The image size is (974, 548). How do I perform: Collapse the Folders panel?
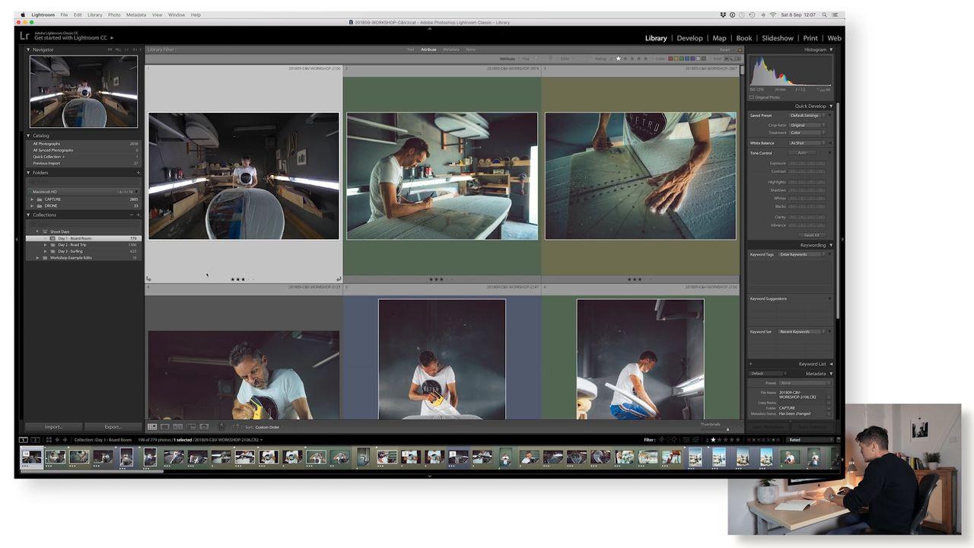click(x=28, y=173)
